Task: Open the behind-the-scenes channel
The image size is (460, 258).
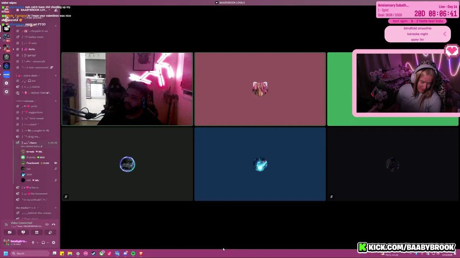Action: (36, 213)
